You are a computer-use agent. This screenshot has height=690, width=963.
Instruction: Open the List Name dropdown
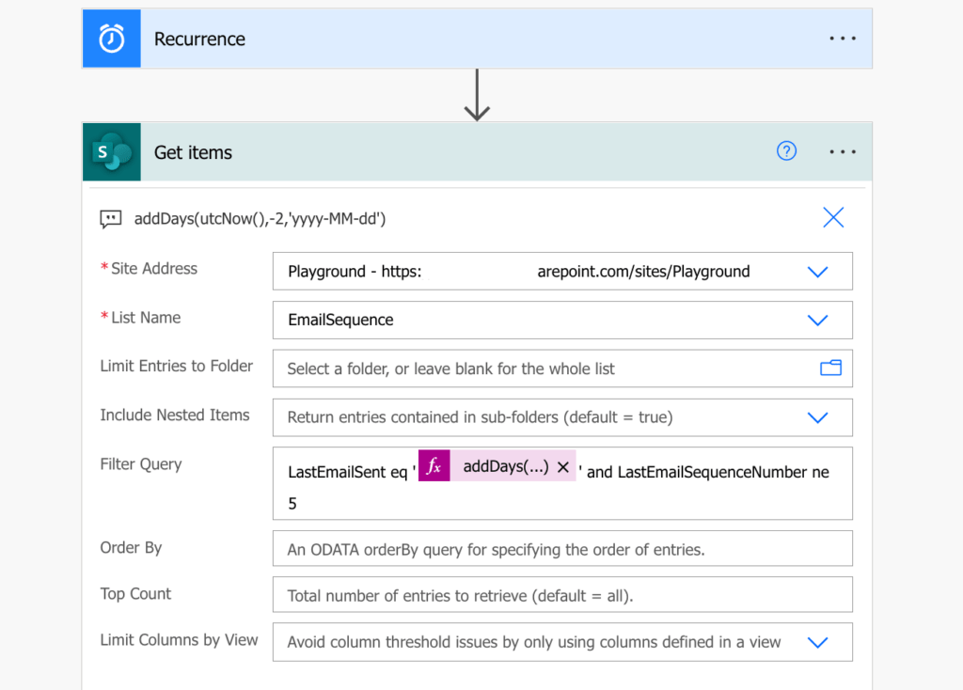coord(816,320)
